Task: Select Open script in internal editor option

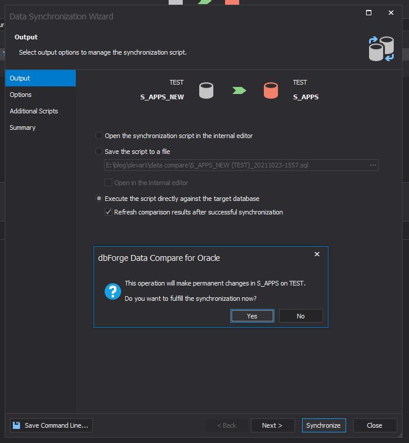Action: [99, 136]
